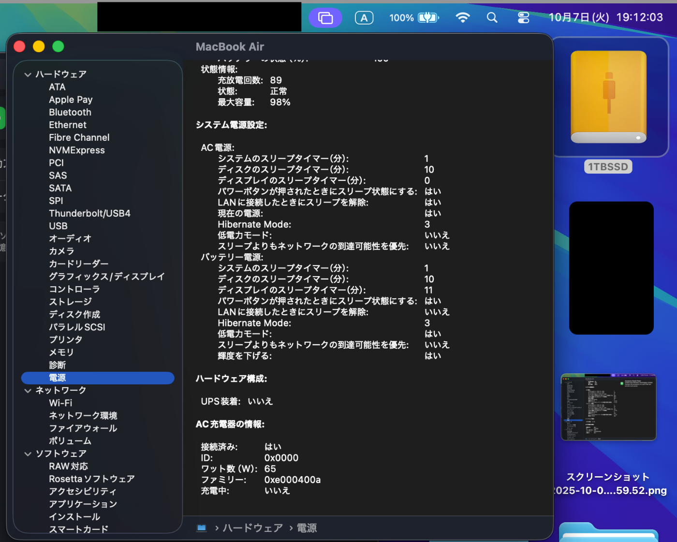Select USB in the sidebar

(x=58, y=226)
